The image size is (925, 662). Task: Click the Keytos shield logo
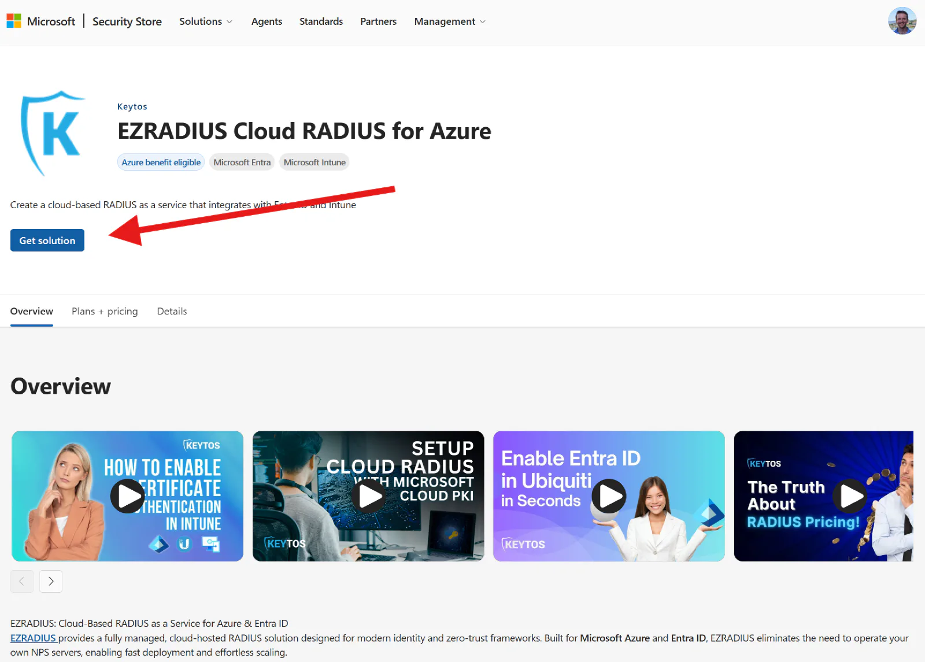pyautogui.click(x=52, y=133)
